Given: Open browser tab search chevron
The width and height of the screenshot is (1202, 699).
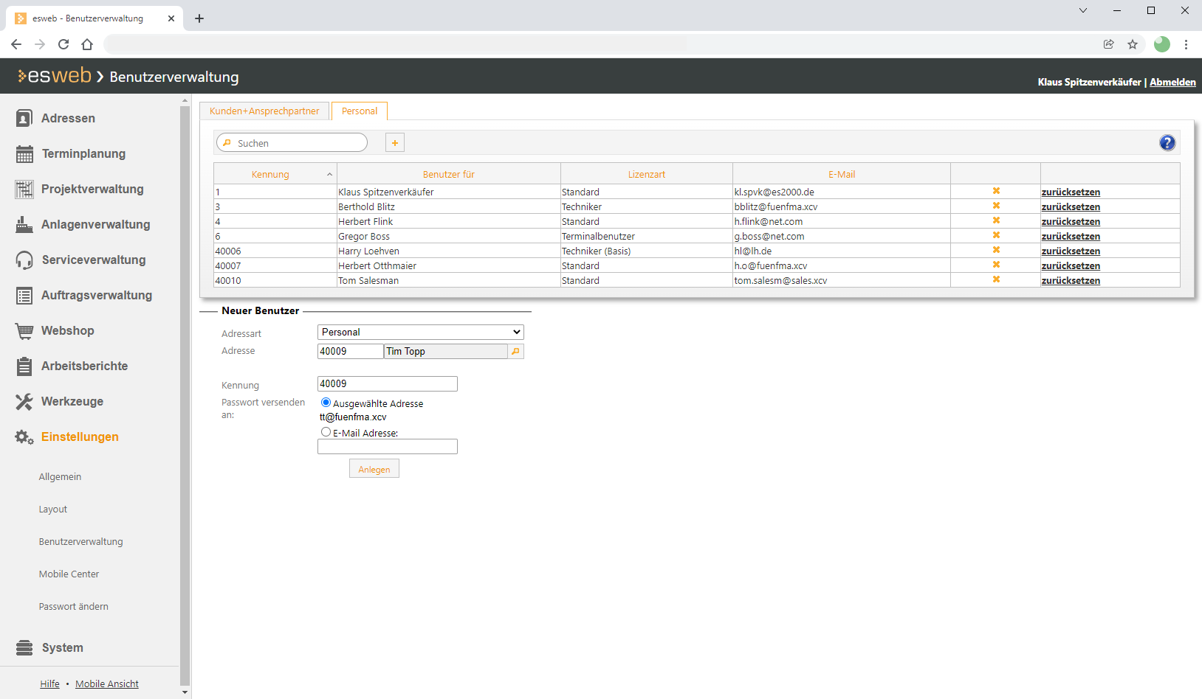Looking at the screenshot, I should tap(1083, 10).
